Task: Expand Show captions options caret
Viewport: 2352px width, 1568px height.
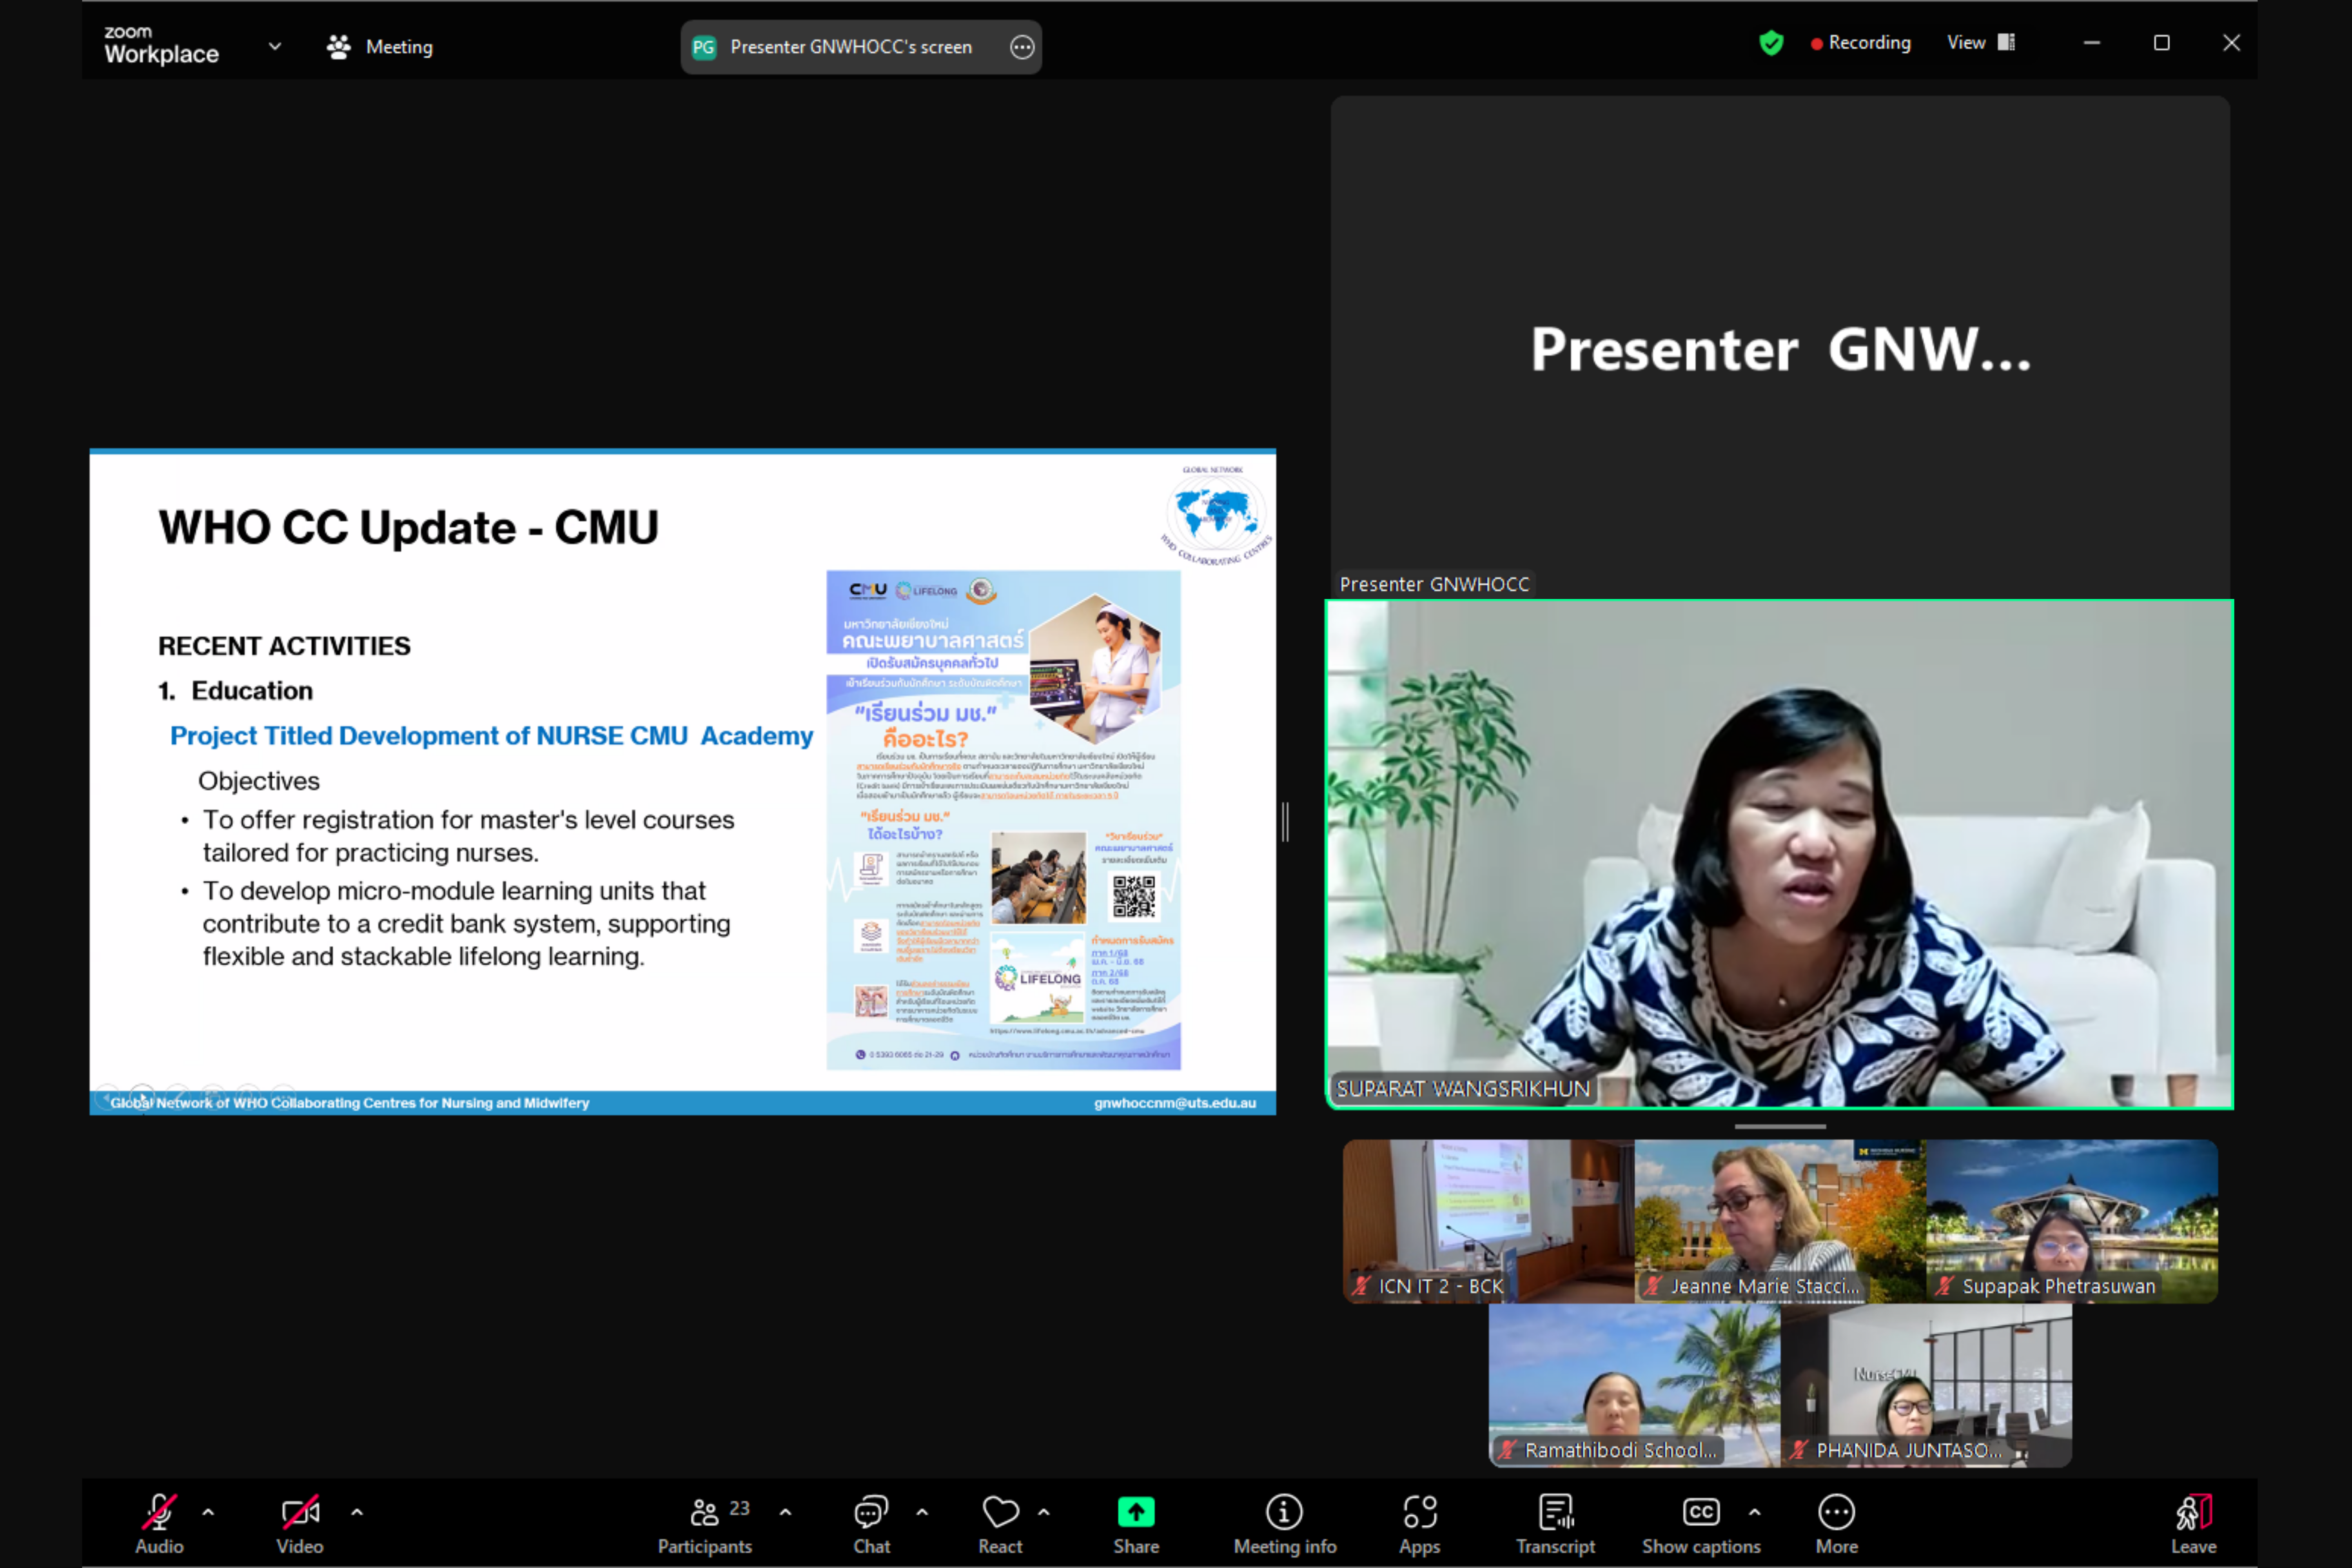Action: point(1755,1512)
